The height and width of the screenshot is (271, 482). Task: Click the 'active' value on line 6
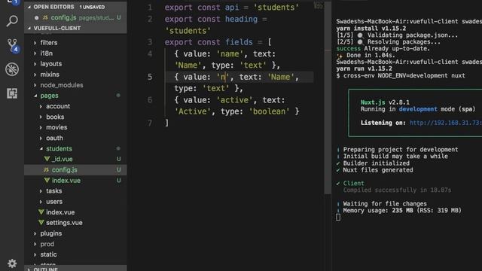coord(234,100)
